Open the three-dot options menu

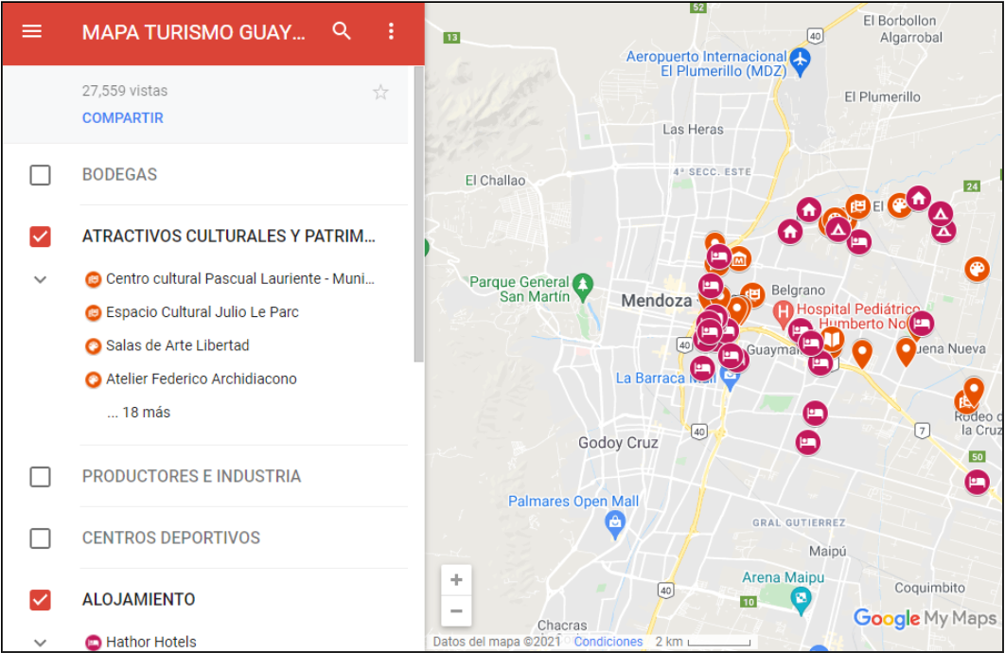tap(391, 31)
